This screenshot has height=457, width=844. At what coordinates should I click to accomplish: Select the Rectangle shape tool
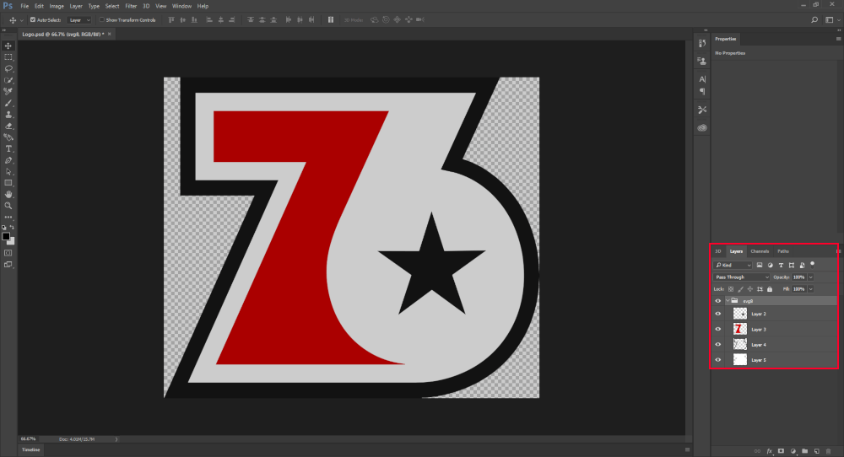point(8,183)
